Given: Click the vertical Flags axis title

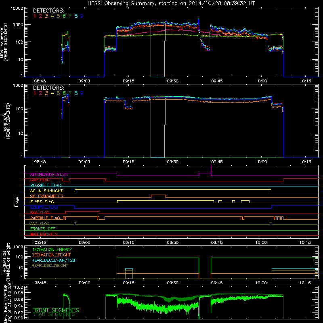Looking at the screenshot, I should [x=17, y=201].
